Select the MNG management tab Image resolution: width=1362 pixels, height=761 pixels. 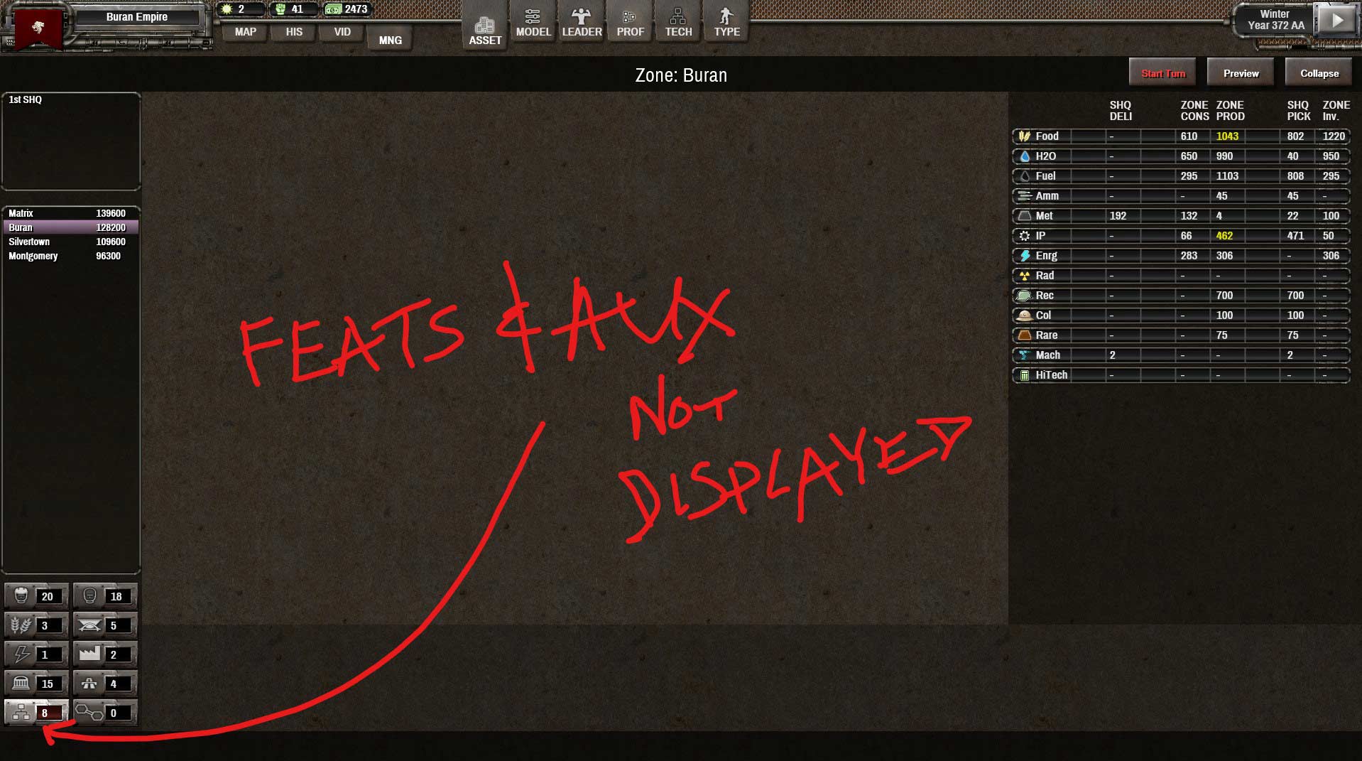tap(390, 41)
